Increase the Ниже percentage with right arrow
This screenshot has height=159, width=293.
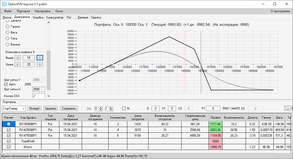[40, 65]
